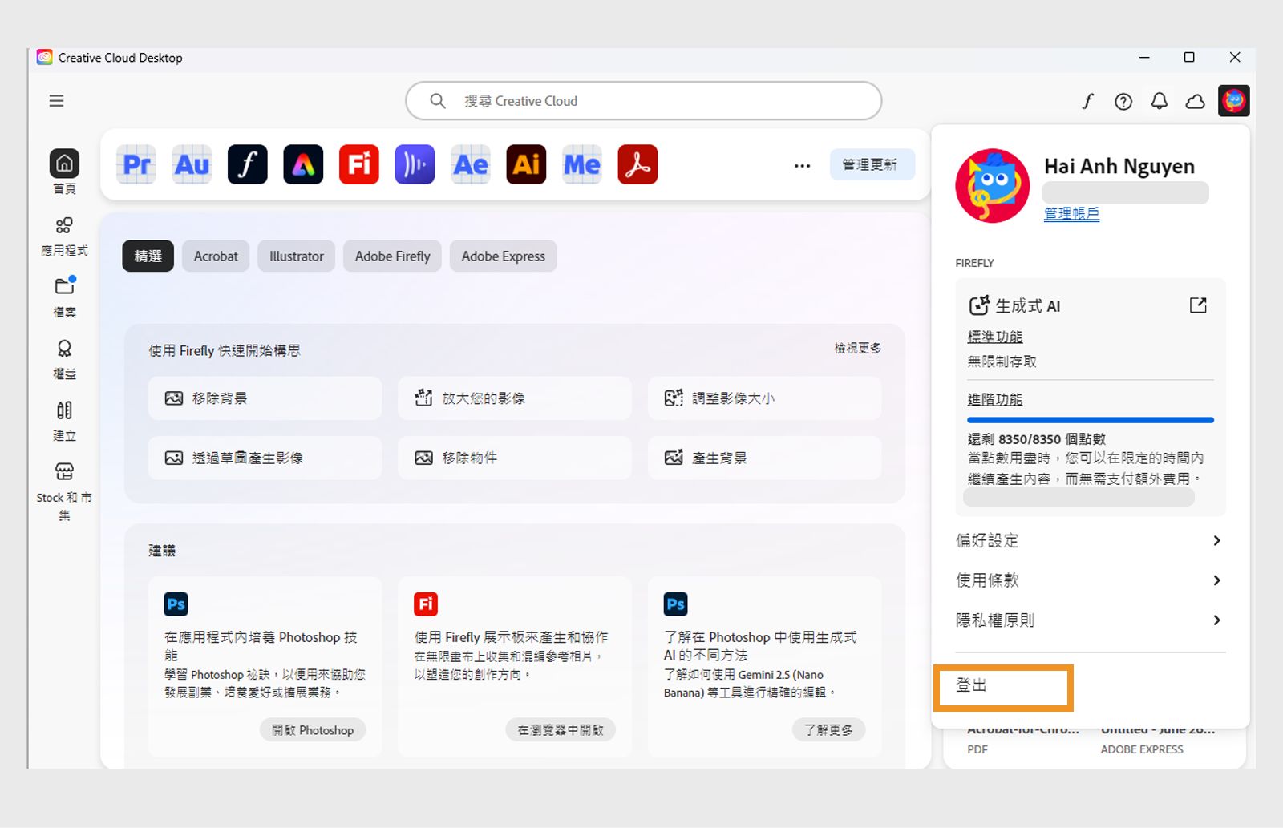The image size is (1283, 828).
Task: Go to 首頁 in the sidebar
Action: click(x=64, y=172)
